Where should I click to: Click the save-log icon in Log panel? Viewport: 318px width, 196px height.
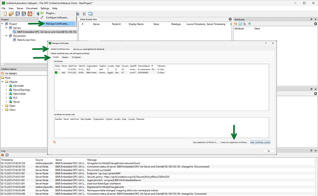point(7,155)
